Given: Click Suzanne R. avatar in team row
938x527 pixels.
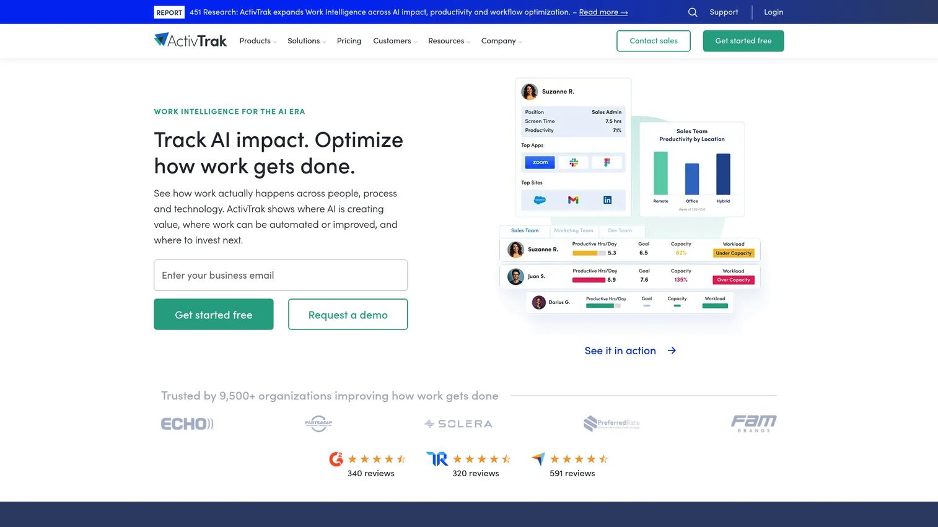Looking at the screenshot, I should tap(515, 250).
